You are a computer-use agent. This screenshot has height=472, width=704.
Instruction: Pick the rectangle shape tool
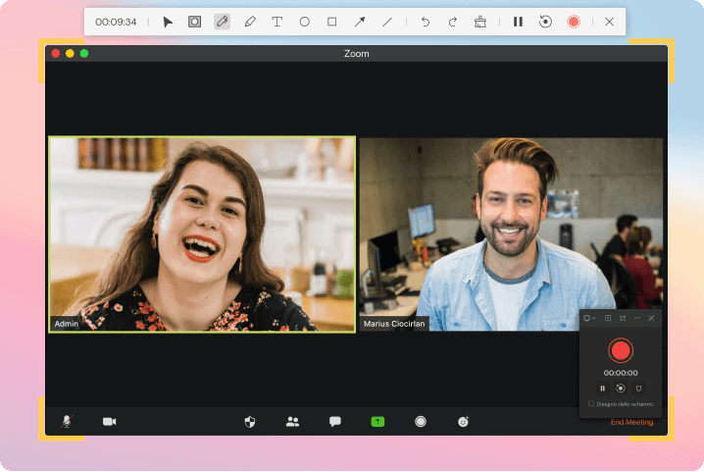pos(331,22)
